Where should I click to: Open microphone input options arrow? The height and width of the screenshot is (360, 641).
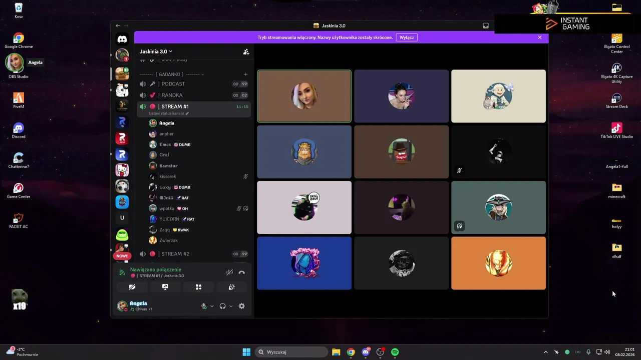[212, 306]
